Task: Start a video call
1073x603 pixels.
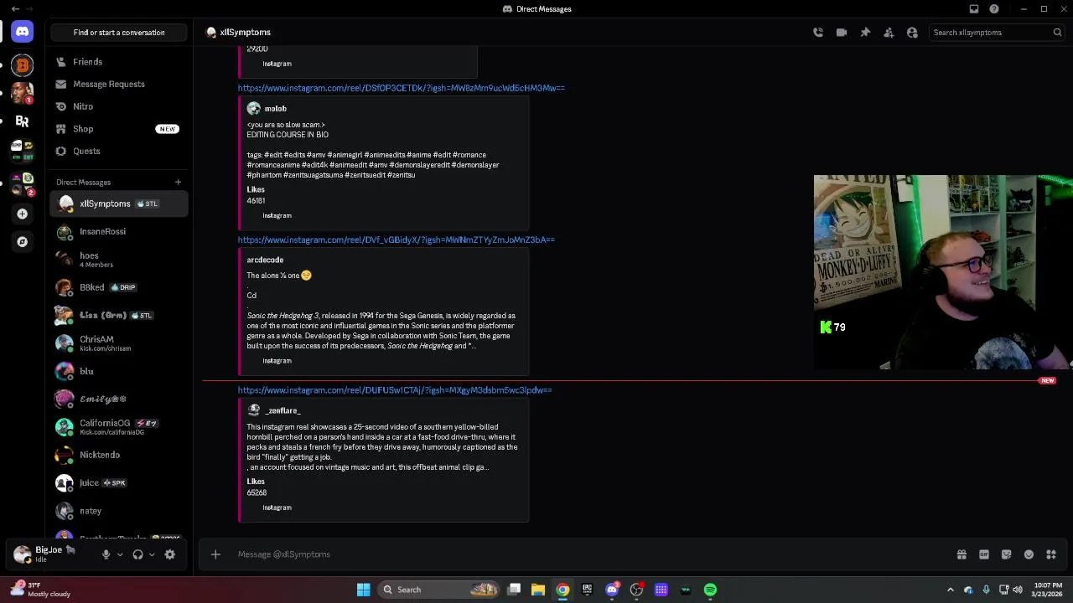Action: click(842, 32)
